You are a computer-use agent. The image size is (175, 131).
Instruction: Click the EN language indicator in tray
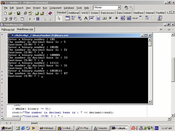(156, 128)
